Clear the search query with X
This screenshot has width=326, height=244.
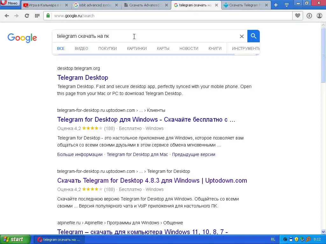(242, 36)
